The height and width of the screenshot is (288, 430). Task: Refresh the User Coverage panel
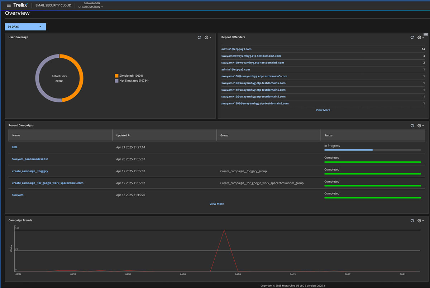point(199,37)
